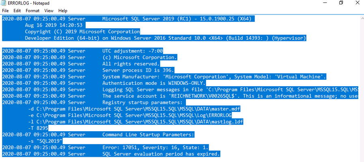Click the -s "SQL2019" parameter line
Image resolution: width=364 pixels, height=162 pixels.
[45, 141]
